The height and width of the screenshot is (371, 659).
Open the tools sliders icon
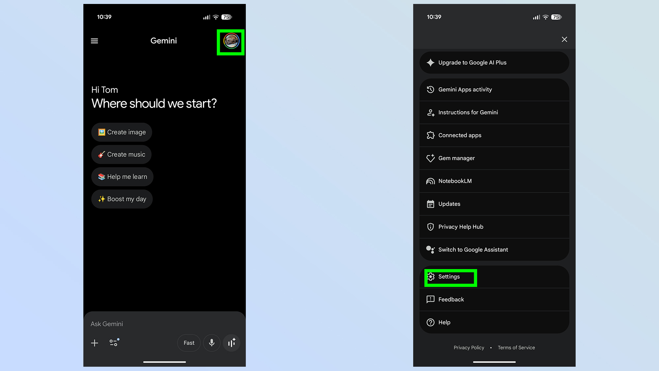coord(114,343)
